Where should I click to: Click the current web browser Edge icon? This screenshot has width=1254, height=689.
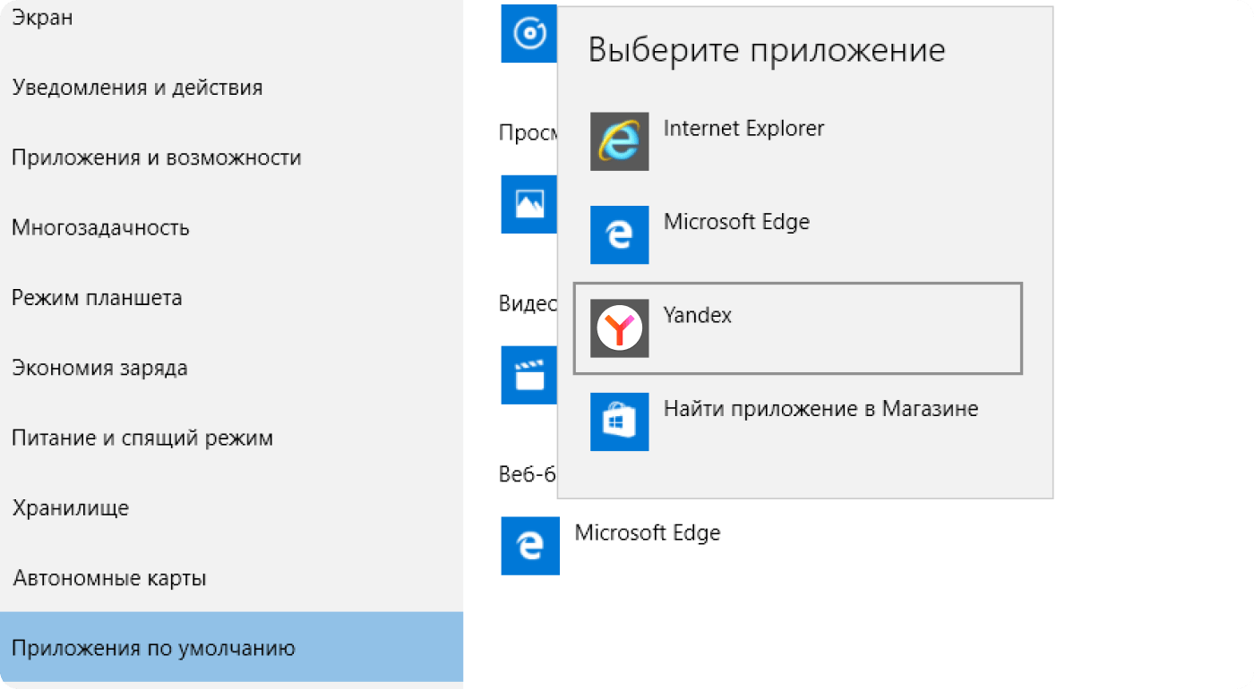[530, 546]
